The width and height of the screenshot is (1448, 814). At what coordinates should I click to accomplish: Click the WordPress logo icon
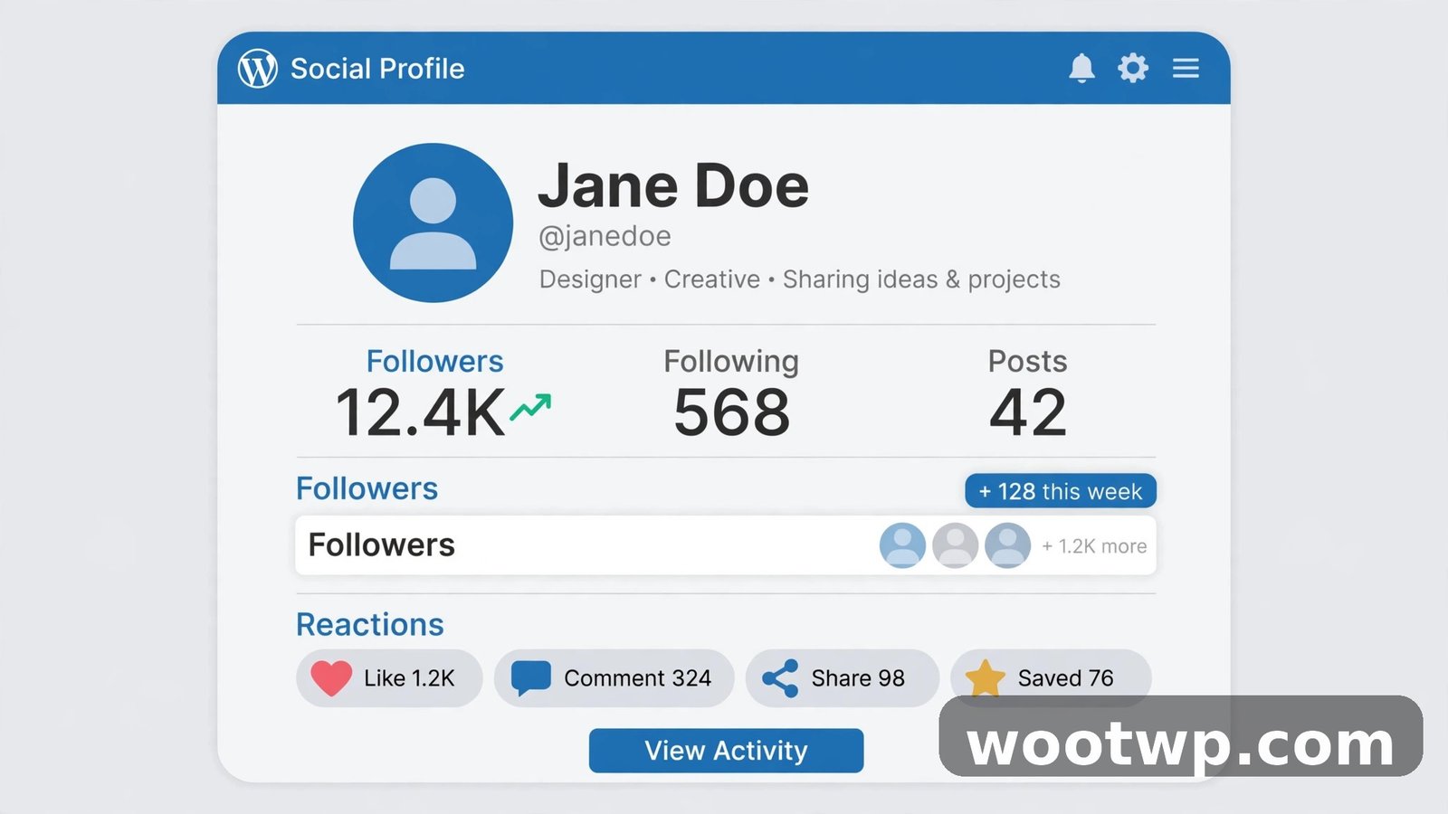tap(258, 68)
